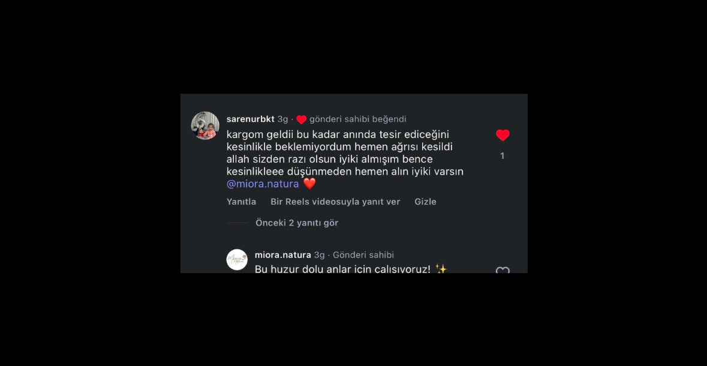707x366 pixels.
Task: Choose 'Bir Reels videosuyla yanıt ver'
Action: pyautogui.click(x=335, y=202)
